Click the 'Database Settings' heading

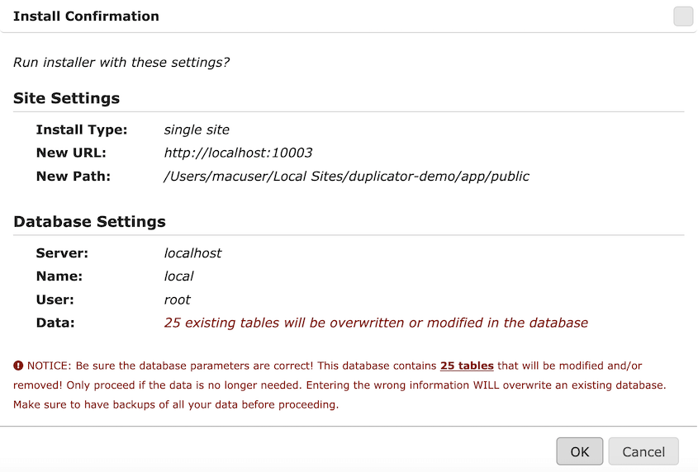click(x=89, y=221)
